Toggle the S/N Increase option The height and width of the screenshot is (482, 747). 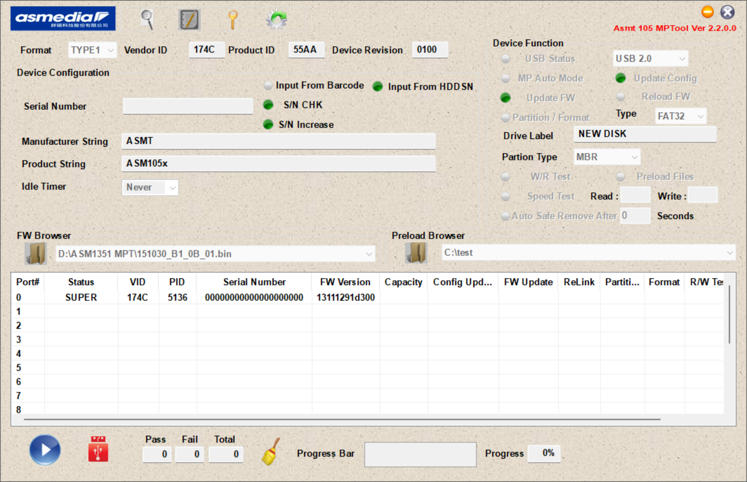click(x=268, y=125)
